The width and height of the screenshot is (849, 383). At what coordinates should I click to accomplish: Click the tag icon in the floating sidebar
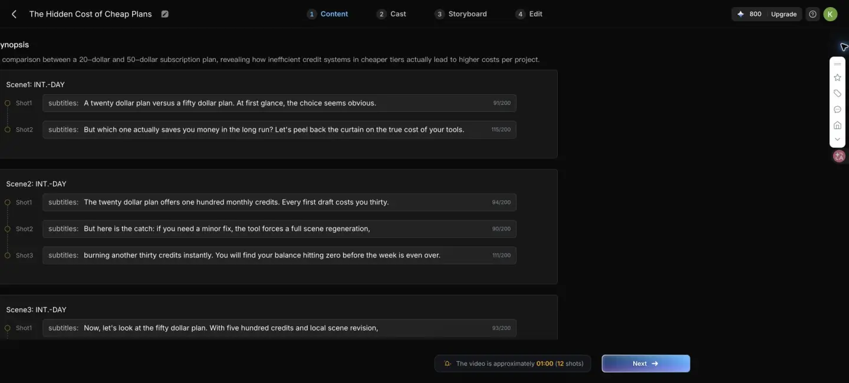[x=837, y=93]
